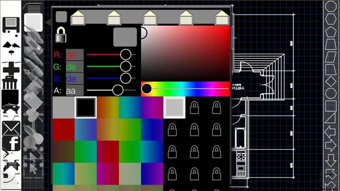
Task: Click the printer icon in left sidebar
Action: coord(11,166)
